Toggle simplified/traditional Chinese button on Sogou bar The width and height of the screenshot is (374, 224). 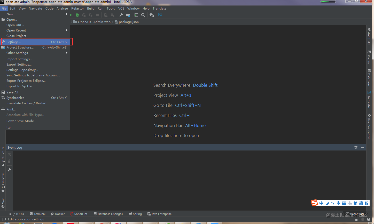(x=361, y=203)
